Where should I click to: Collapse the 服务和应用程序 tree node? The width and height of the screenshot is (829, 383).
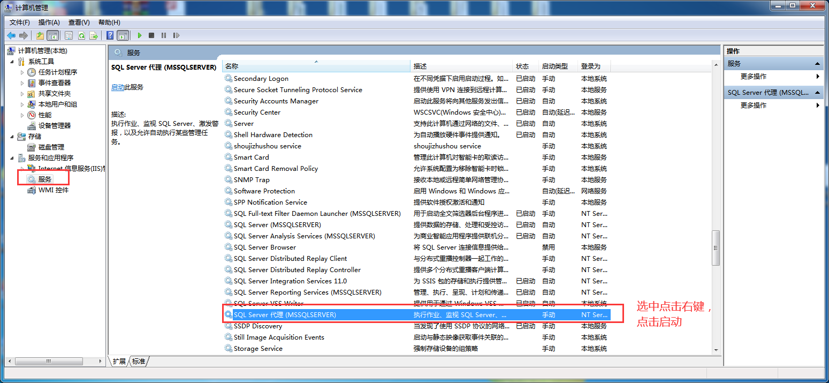[x=12, y=157]
